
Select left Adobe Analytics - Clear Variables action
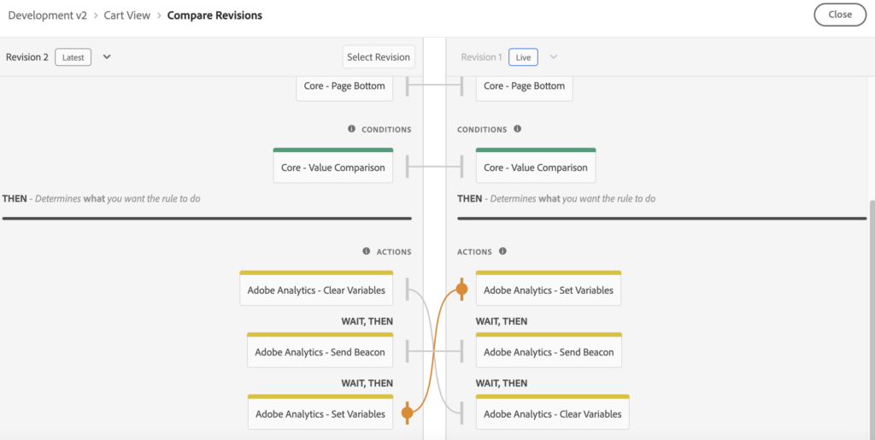(x=316, y=290)
